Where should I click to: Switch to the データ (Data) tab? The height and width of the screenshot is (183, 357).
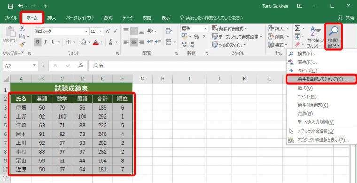[x=128, y=18]
